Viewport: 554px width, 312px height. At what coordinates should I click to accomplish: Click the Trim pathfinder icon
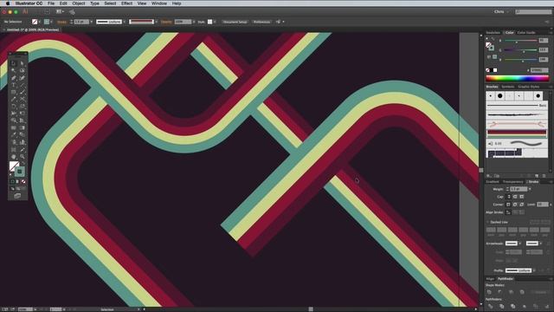click(502, 306)
